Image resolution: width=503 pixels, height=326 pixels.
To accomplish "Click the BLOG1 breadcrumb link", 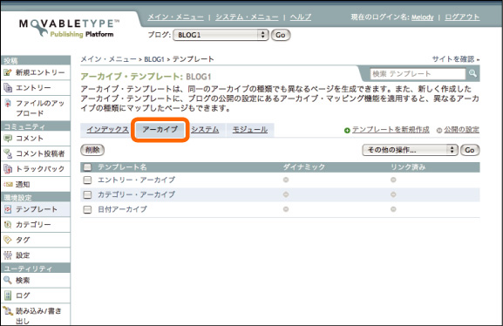I will point(154,59).
